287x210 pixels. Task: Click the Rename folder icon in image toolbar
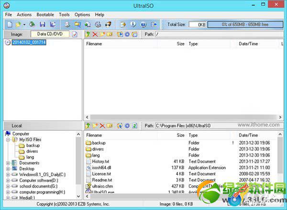[110, 34]
